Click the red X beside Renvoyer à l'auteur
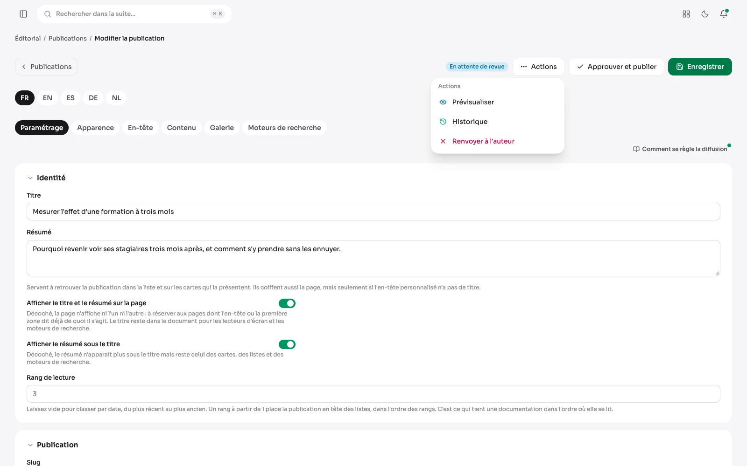Screen dimensions: 747x466 tap(443, 141)
